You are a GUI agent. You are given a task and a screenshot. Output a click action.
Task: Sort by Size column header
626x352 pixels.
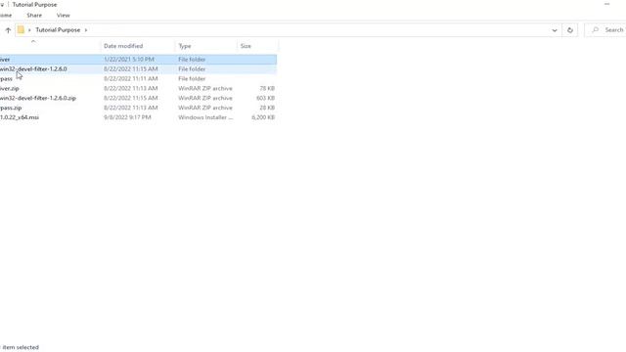coord(246,46)
